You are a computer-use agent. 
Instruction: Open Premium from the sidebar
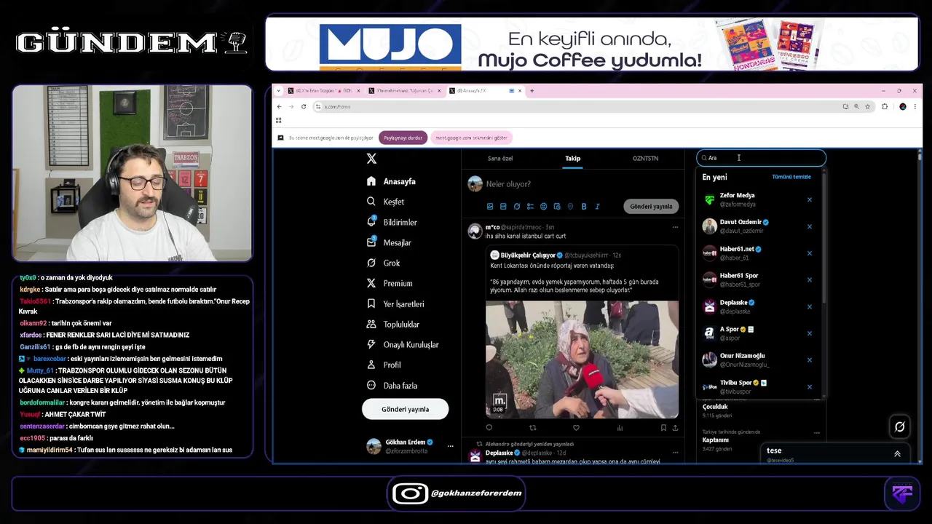pos(390,283)
